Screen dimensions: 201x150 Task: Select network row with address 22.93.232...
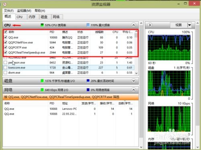tap(69, 114)
